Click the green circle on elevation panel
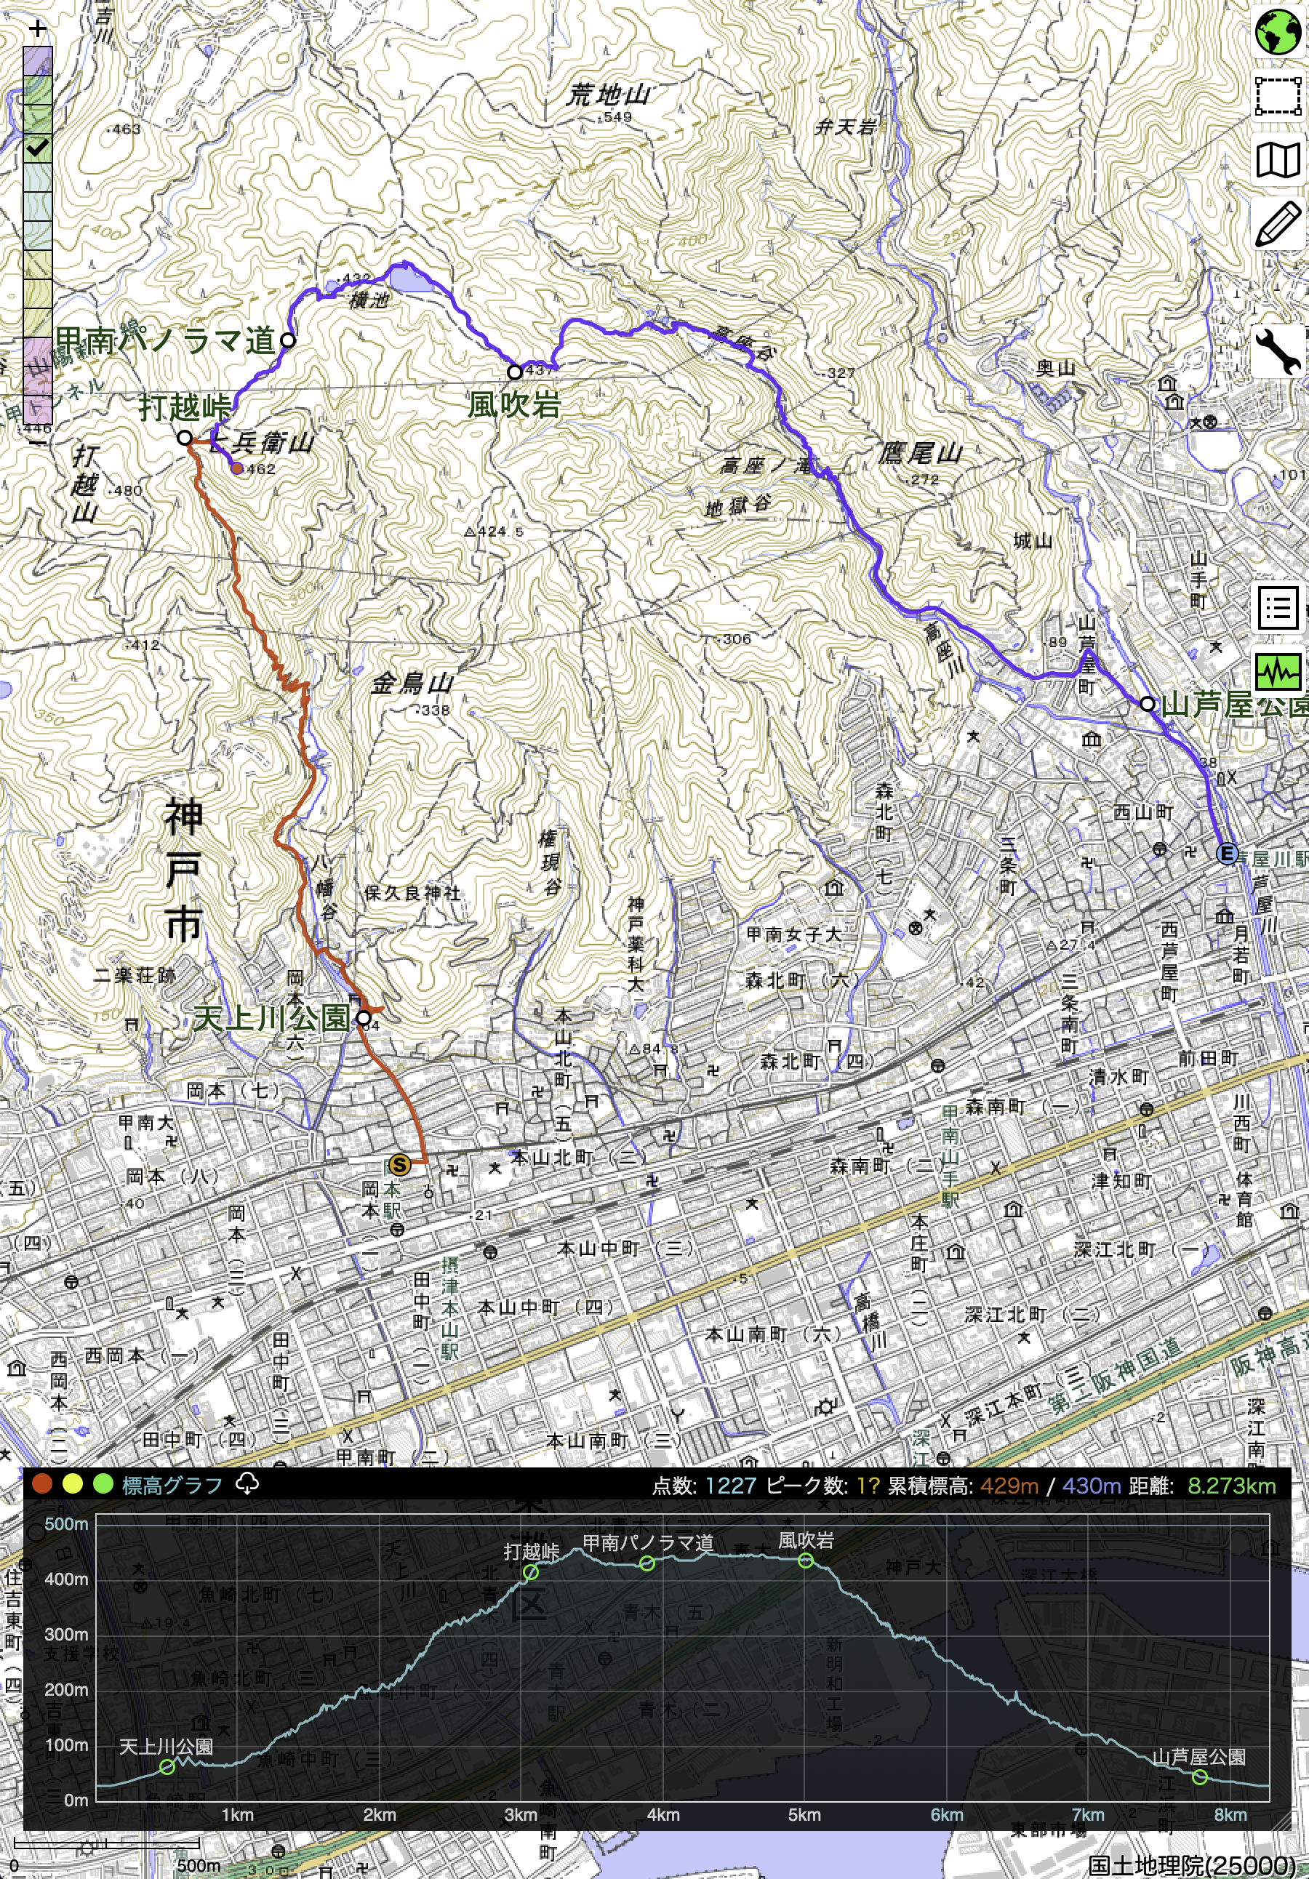Screen dimensions: 1309x1879 103,1483
